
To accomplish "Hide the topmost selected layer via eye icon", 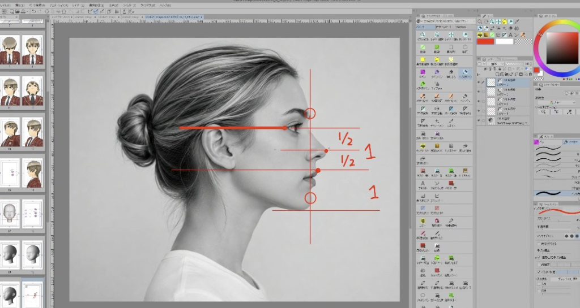I will [x=479, y=83].
